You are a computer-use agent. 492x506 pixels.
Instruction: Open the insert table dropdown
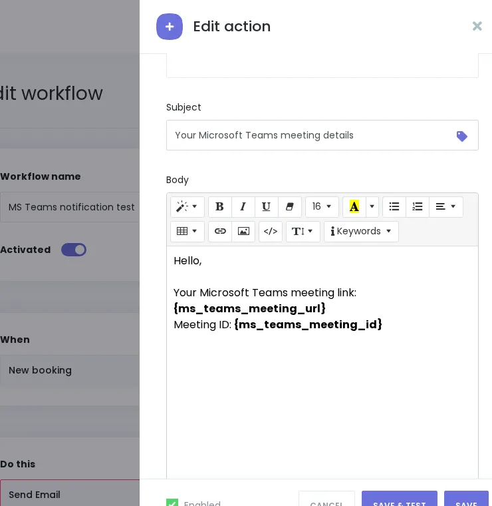(187, 232)
